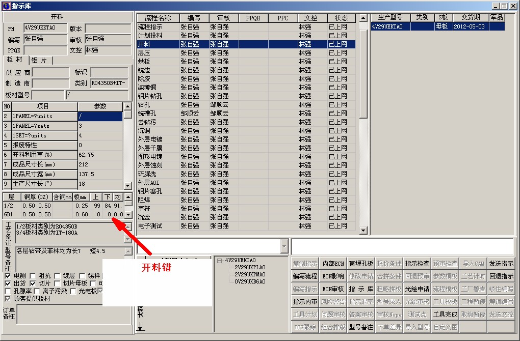This screenshot has height=341, width=520.
Task: Enable the 切片母板 checkbox
Action: click(x=57, y=283)
